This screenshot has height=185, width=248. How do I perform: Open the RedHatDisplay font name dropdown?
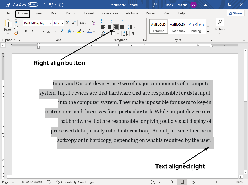(x=50, y=23)
